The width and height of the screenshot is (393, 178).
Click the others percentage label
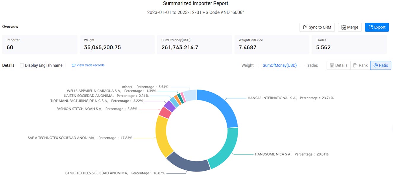145,87
